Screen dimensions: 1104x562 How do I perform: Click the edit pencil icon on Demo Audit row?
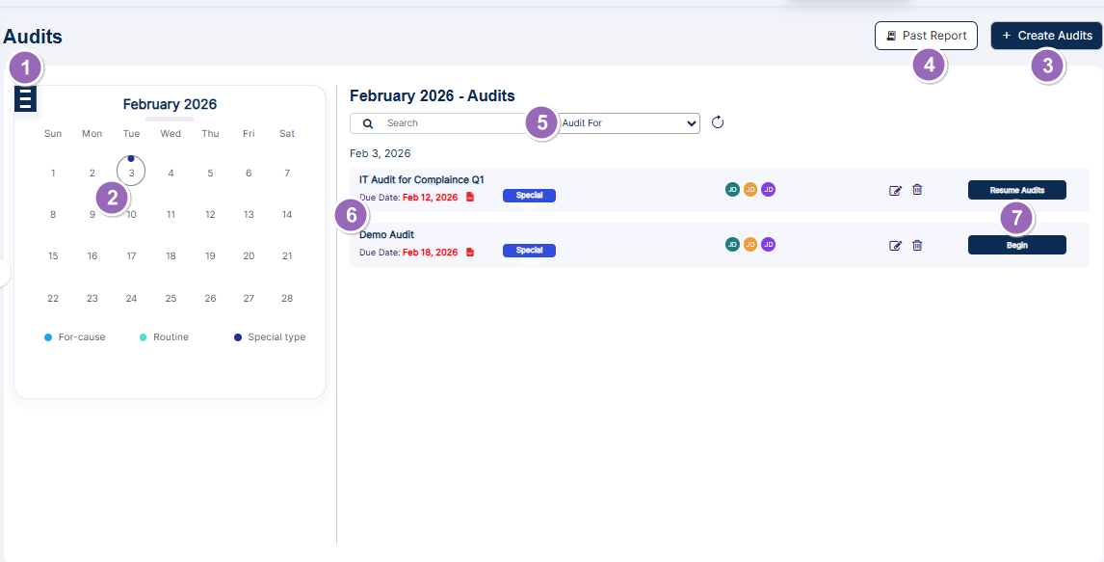tap(896, 245)
